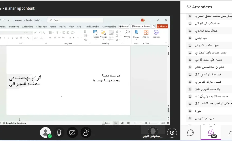Open comments pane icon
The image size is (232, 141).
click(154, 26)
